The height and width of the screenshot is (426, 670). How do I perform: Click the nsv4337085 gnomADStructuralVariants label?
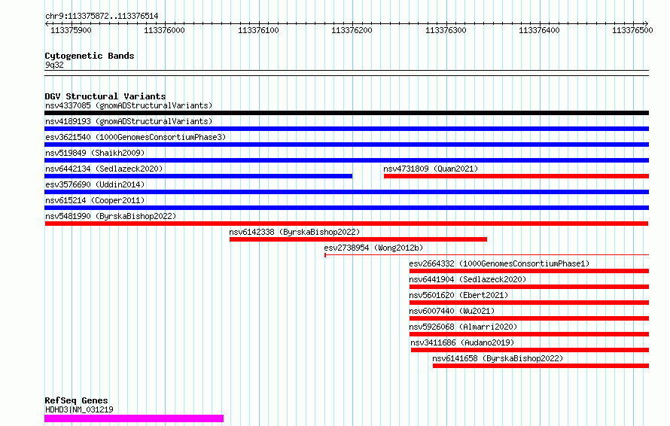[x=129, y=105]
